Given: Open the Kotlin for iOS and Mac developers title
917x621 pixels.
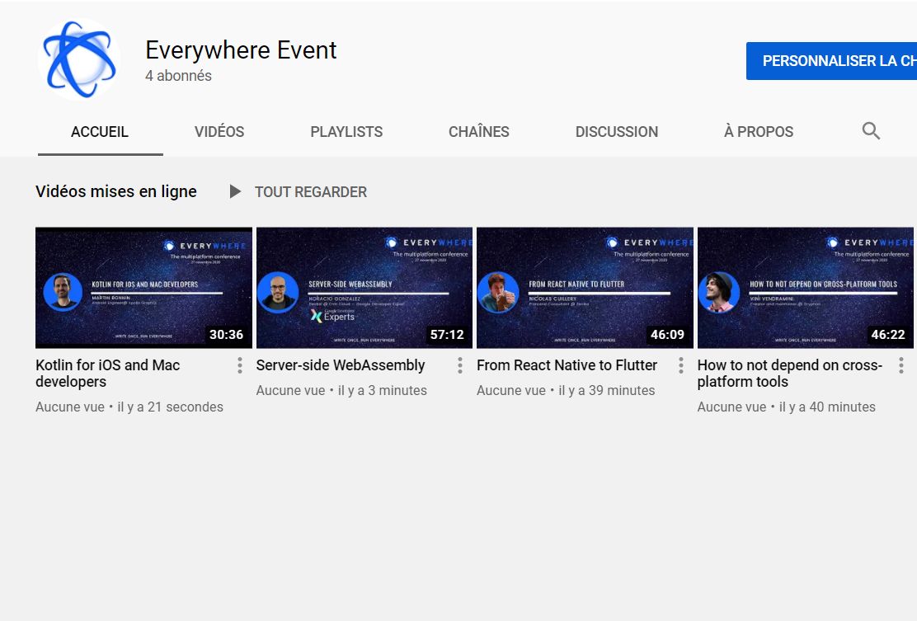Looking at the screenshot, I should pos(107,373).
